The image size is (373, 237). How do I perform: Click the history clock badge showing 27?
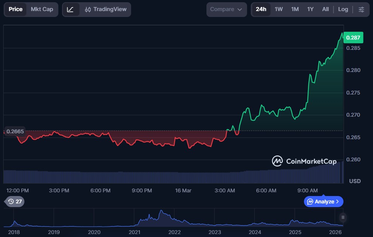15,202
